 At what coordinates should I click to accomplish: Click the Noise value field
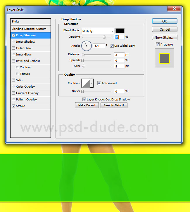[x=119, y=91]
